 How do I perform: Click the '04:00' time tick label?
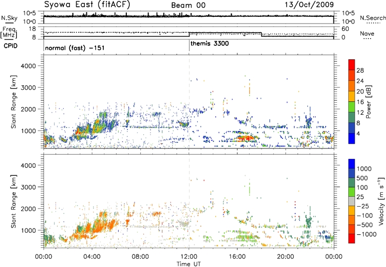point(92,257)
